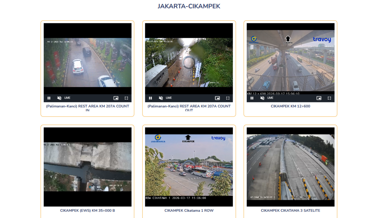Open picture-in-picture on REST AREA KM 207A COUNT IN
Image resolution: width=389 pixels, height=218 pixels.
(x=116, y=98)
